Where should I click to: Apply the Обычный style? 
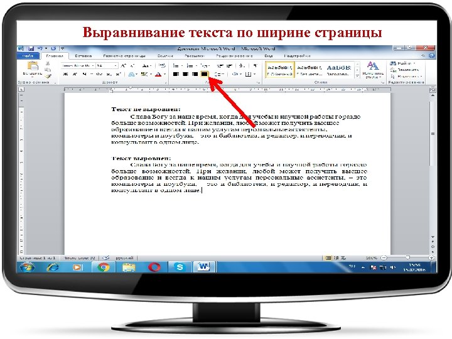[279, 70]
